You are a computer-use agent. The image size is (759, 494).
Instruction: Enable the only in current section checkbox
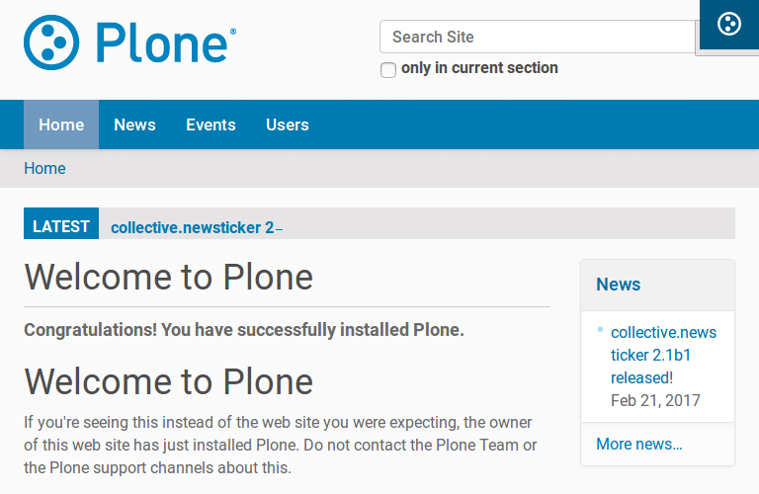click(x=388, y=70)
